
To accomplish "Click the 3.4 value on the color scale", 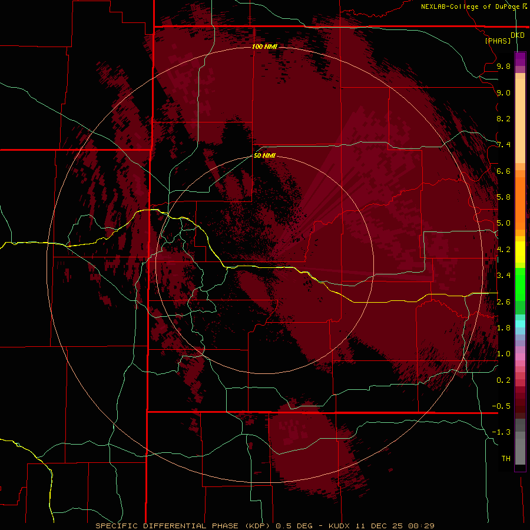I will click(x=503, y=276).
